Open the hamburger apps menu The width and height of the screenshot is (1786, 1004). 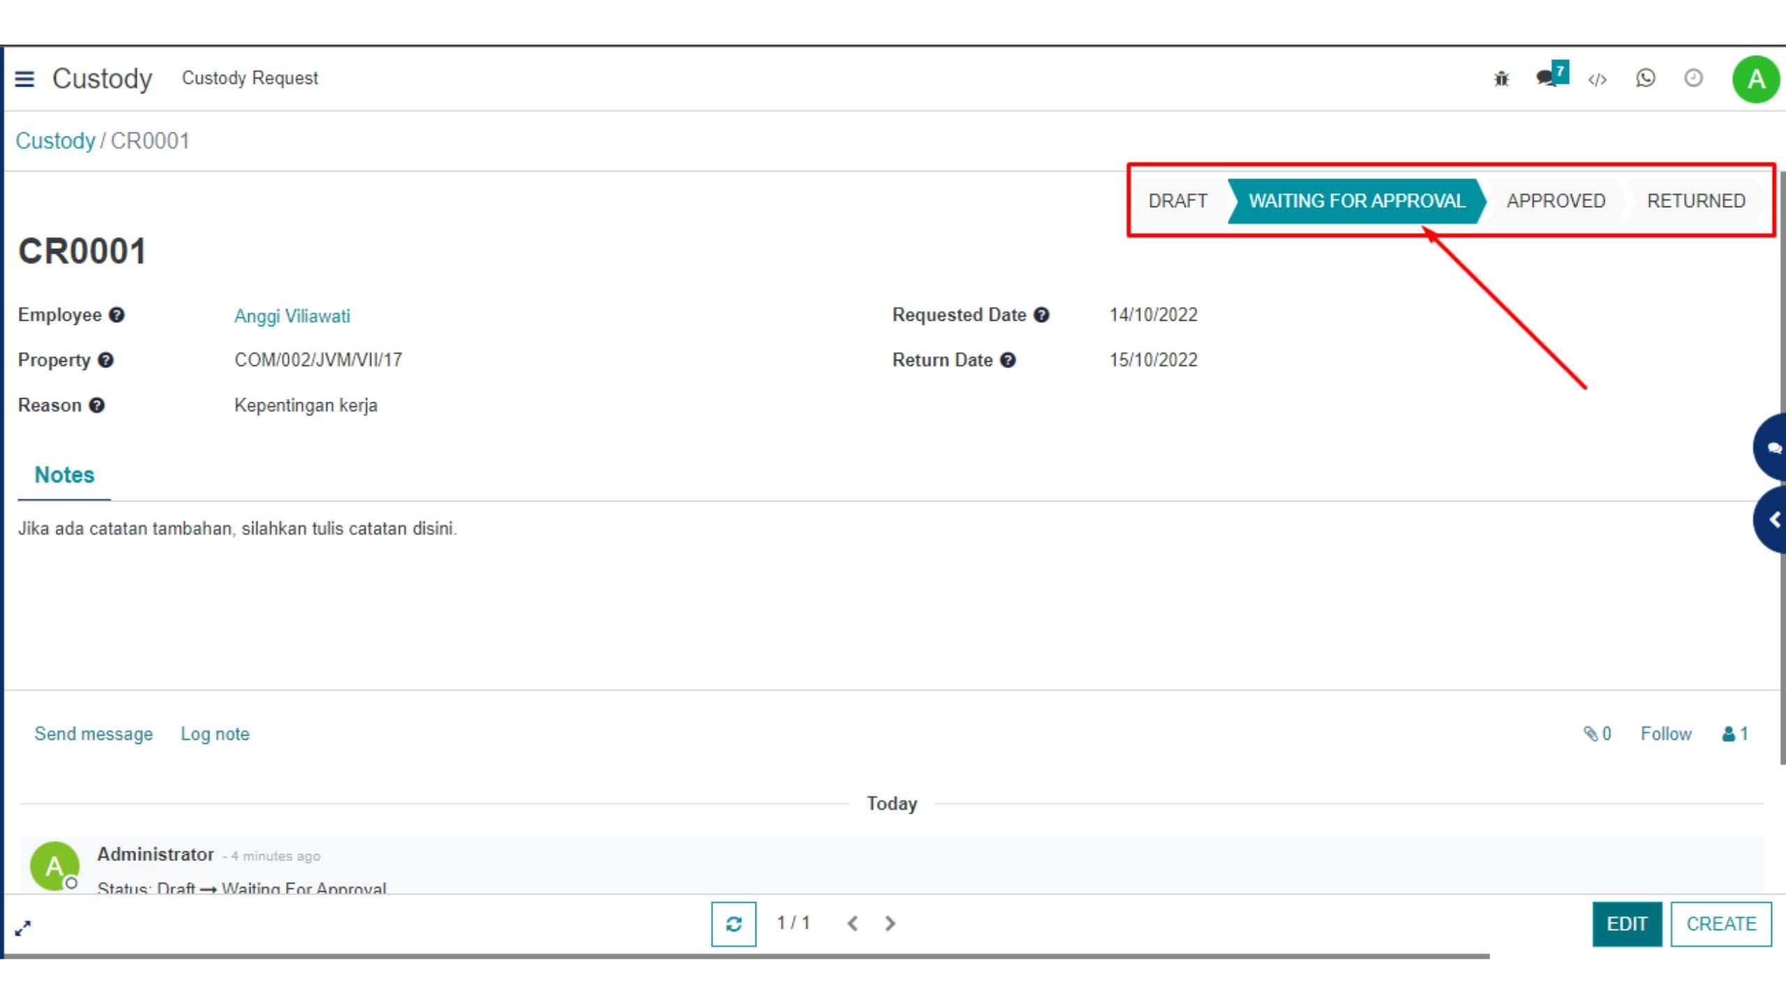(x=24, y=79)
